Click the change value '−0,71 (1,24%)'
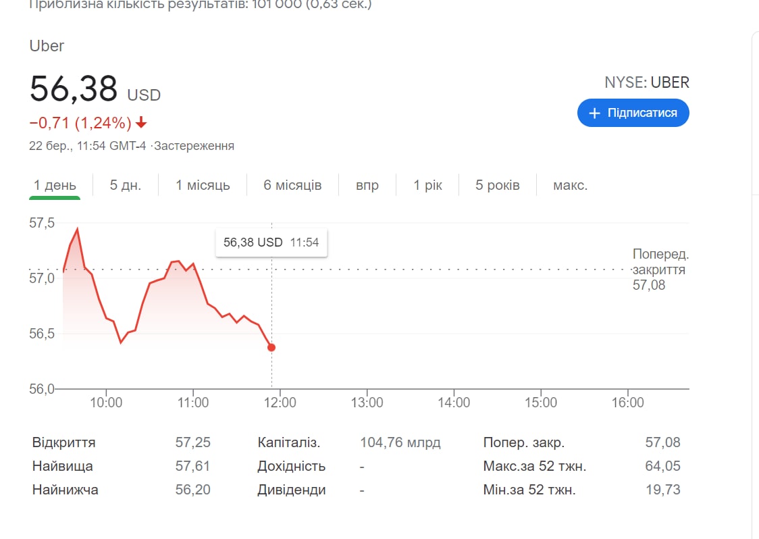 pos(80,123)
